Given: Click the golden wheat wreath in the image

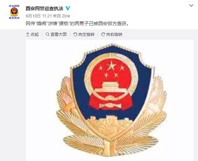Looking at the screenshot, I should click(x=112, y=132).
